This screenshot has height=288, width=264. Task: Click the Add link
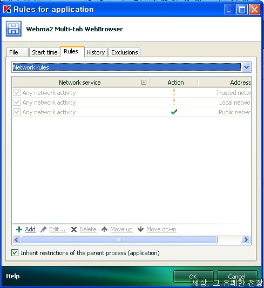(x=30, y=229)
